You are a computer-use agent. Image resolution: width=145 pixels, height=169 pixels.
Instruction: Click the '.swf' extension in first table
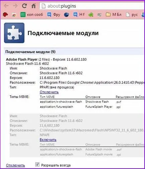point(118,102)
